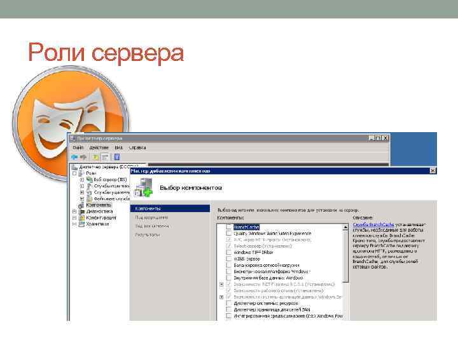Expand the Хранилище tree node
The image size is (458, 343).
[74, 224]
